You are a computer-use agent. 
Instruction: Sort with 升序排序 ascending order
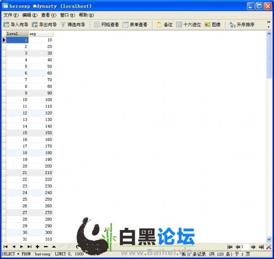coord(242,25)
